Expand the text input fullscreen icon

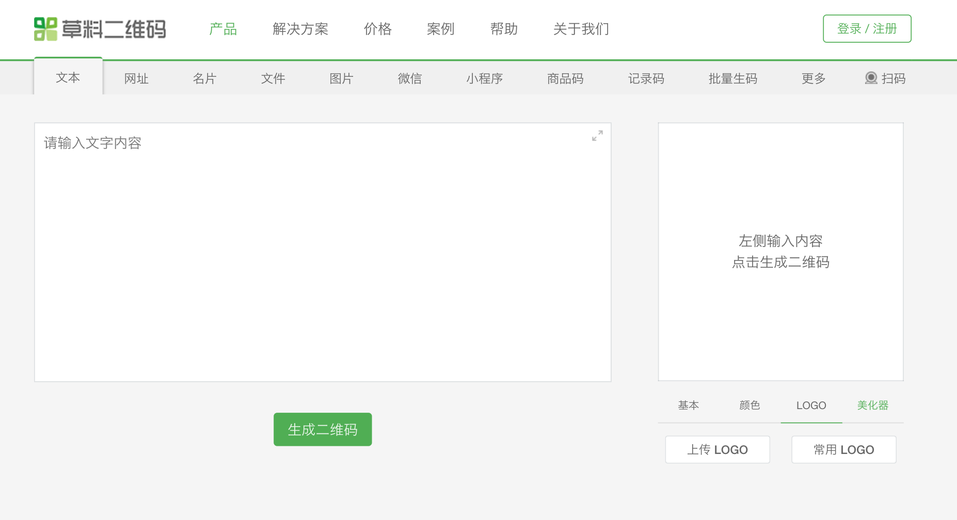click(x=597, y=136)
